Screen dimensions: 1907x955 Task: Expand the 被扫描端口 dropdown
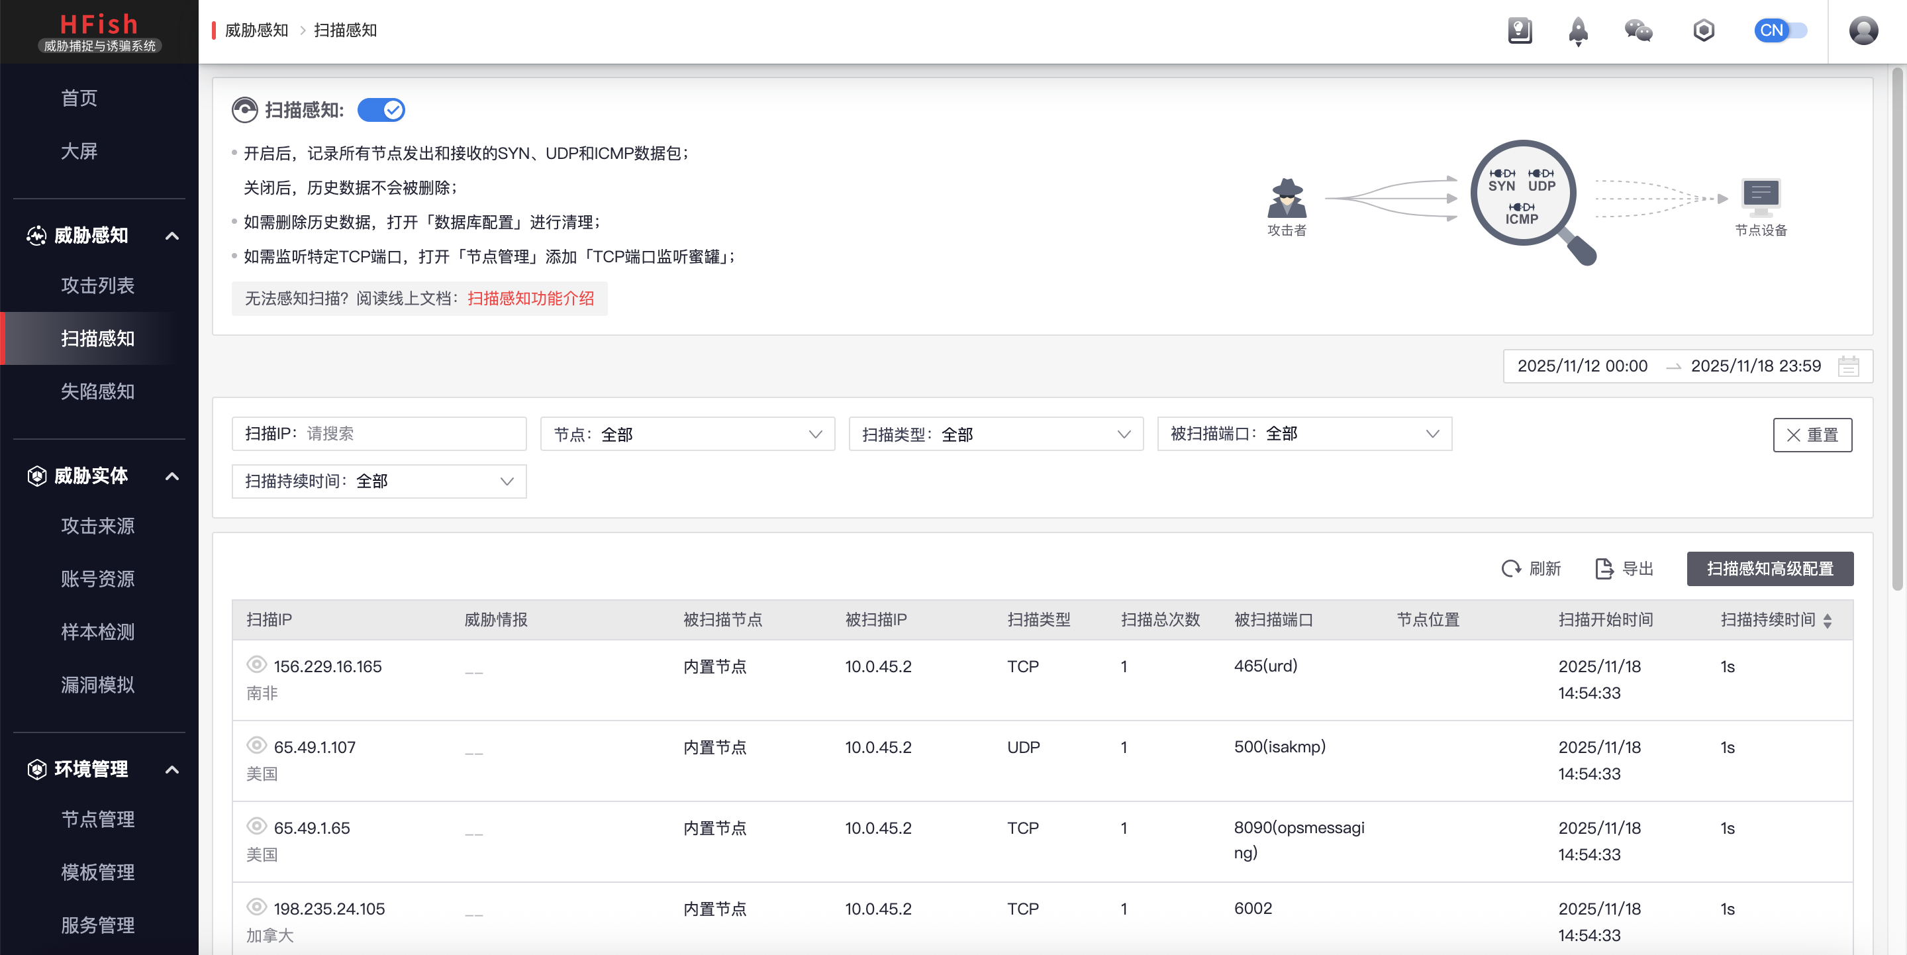click(x=1304, y=434)
